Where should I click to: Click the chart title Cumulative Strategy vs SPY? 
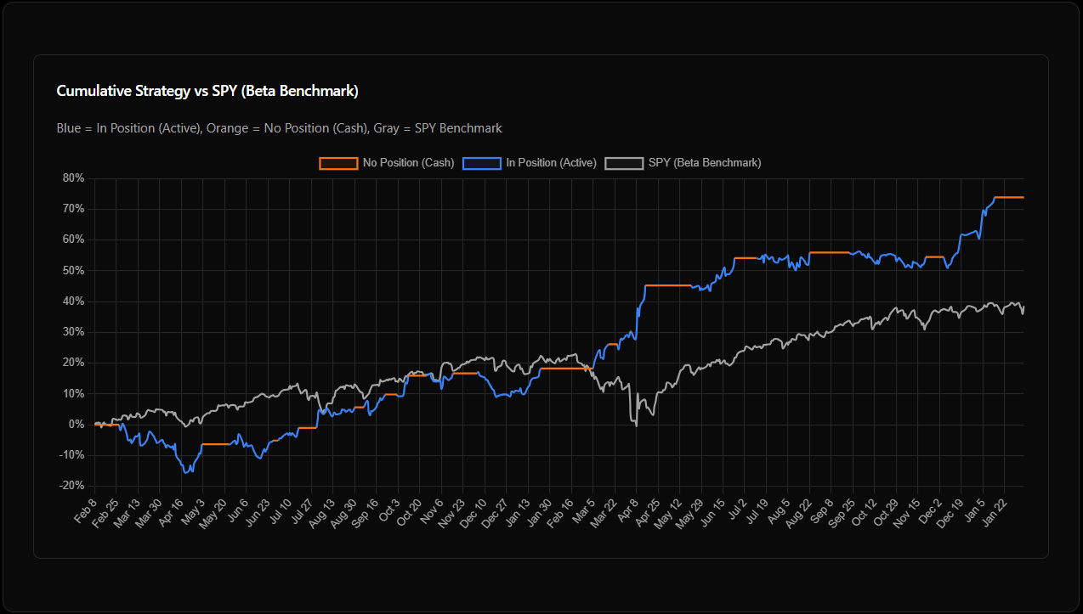(207, 91)
